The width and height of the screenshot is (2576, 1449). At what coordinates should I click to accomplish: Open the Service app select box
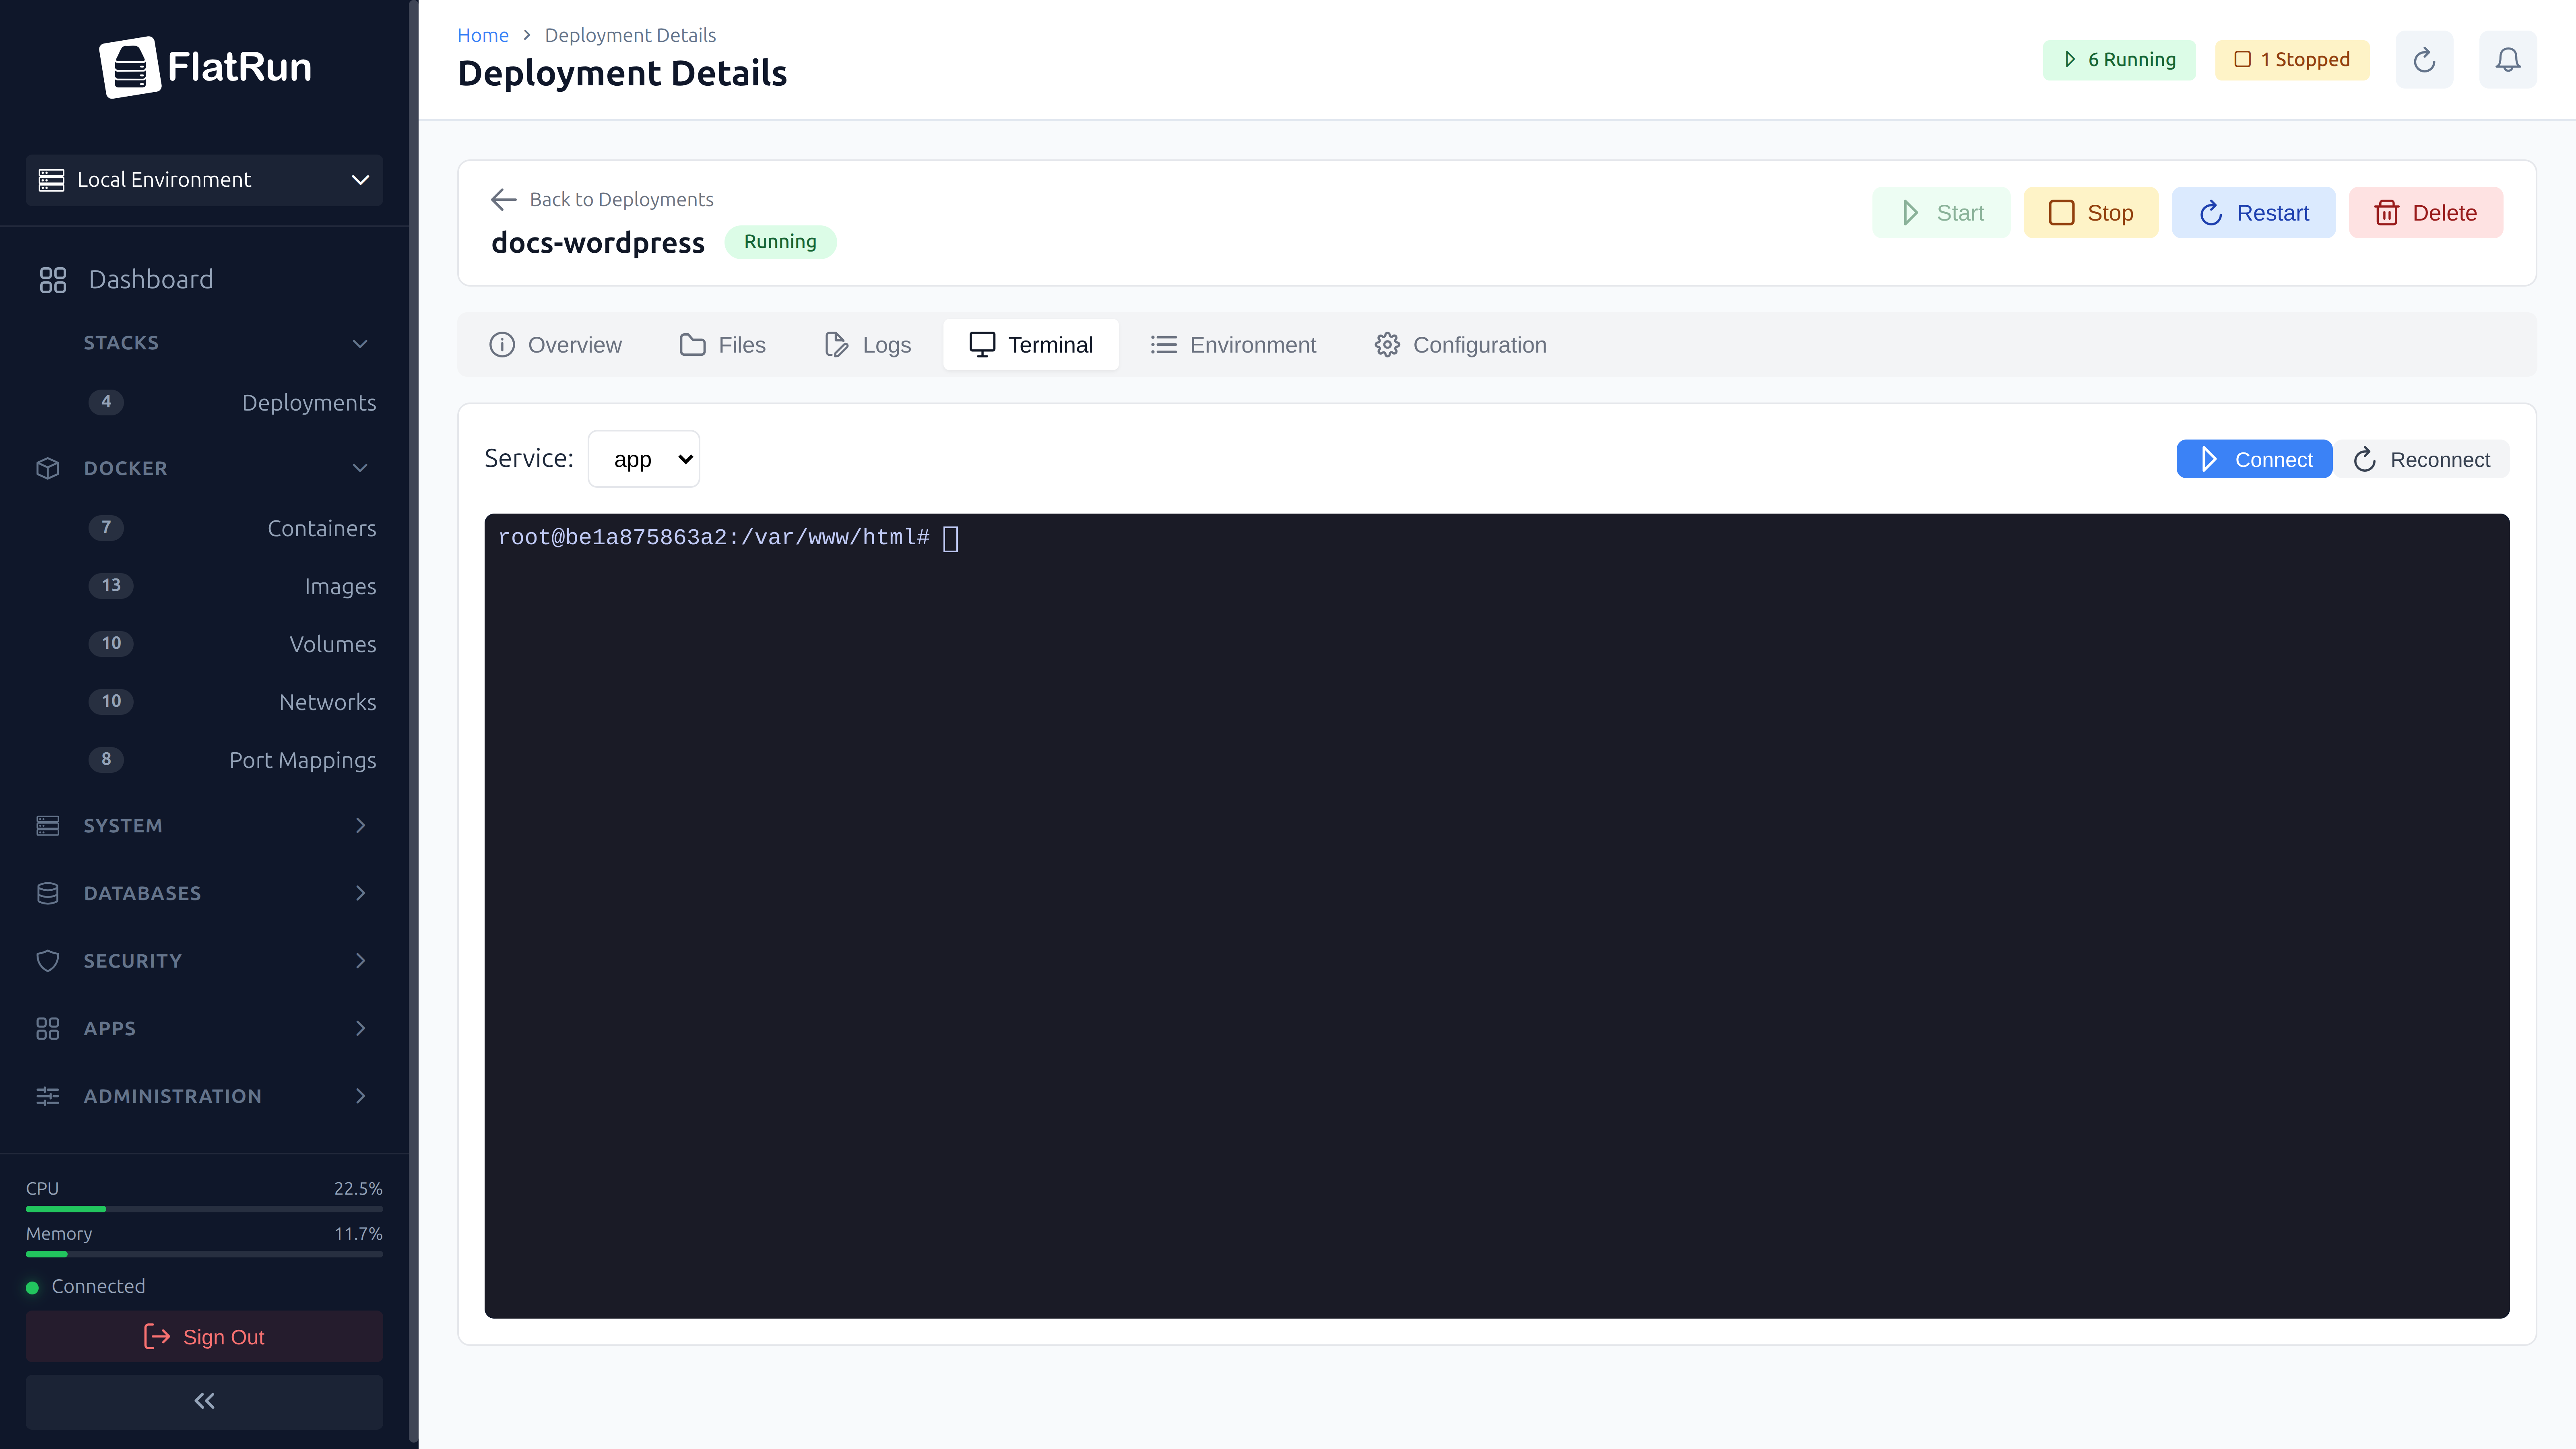pyautogui.click(x=643, y=459)
